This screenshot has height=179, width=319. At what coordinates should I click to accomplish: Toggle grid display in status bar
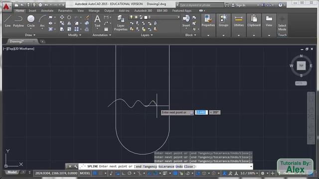click(x=95, y=174)
